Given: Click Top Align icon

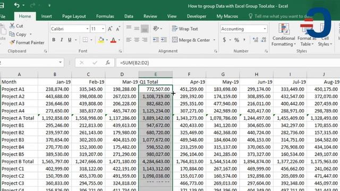Looking at the screenshot, I should (129, 28).
